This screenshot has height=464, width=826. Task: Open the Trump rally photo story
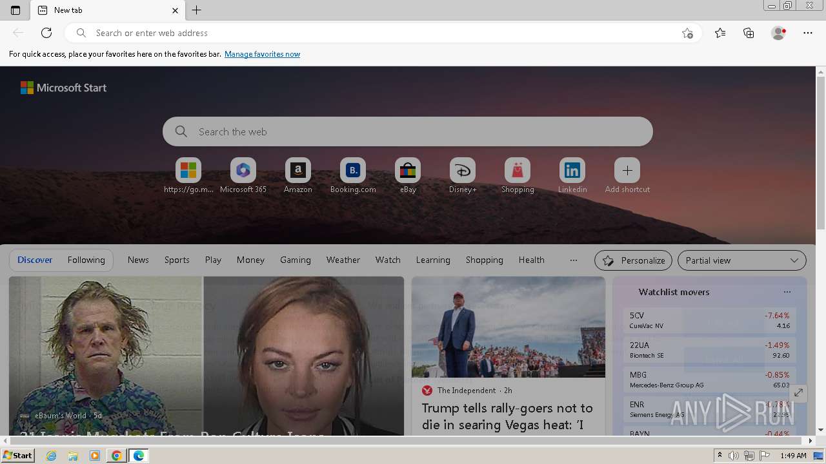[509, 327]
